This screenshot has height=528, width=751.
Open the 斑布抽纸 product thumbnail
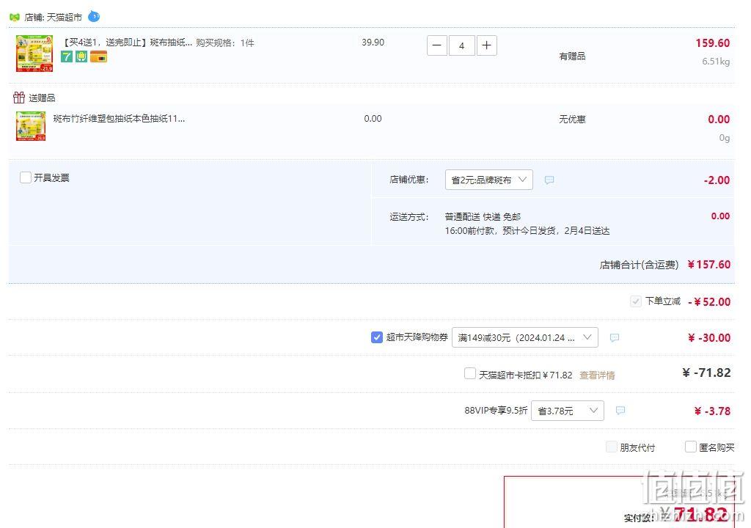pyautogui.click(x=34, y=54)
